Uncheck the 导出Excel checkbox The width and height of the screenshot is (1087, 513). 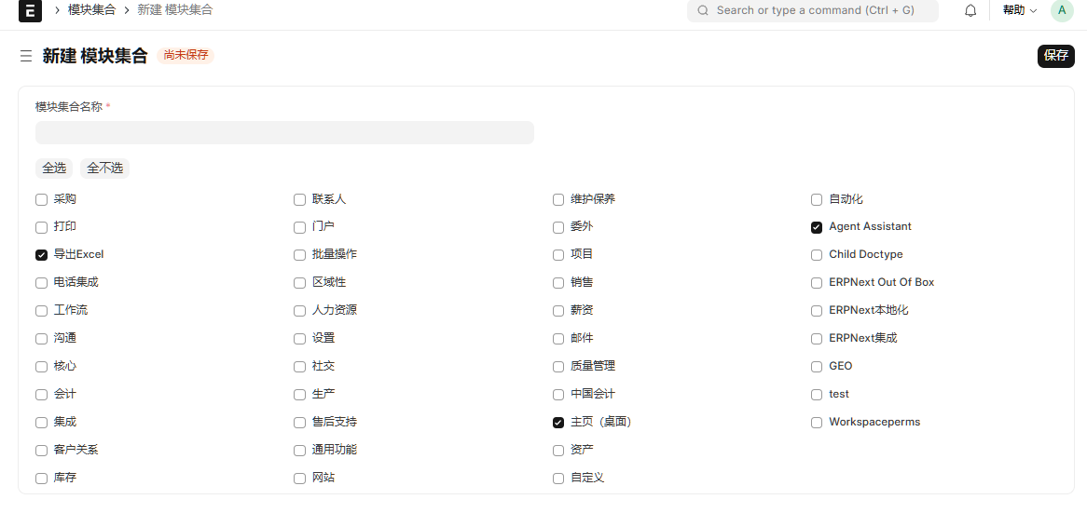pyautogui.click(x=41, y=255)
